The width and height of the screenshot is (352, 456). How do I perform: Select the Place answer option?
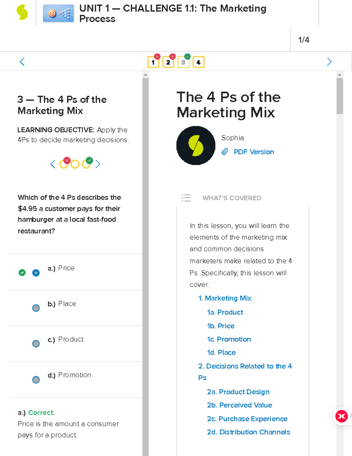point(36,308)
